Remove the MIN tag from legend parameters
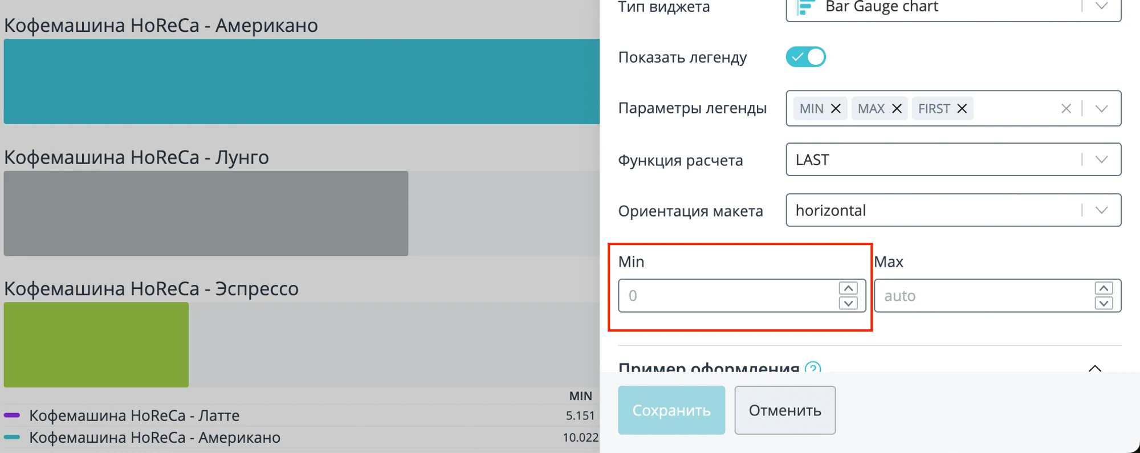 click(836, 108)
